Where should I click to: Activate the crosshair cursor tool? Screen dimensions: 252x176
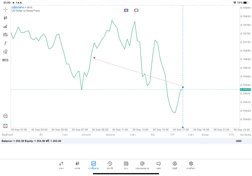[6, 9]
